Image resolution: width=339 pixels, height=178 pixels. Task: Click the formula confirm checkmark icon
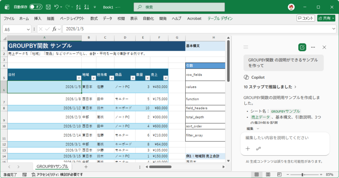click(47, 29)
